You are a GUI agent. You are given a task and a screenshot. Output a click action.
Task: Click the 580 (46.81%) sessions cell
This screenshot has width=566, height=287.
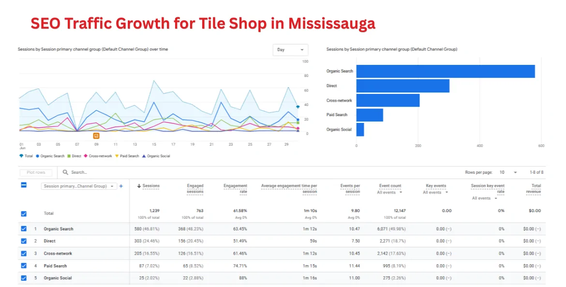point(147,229)
